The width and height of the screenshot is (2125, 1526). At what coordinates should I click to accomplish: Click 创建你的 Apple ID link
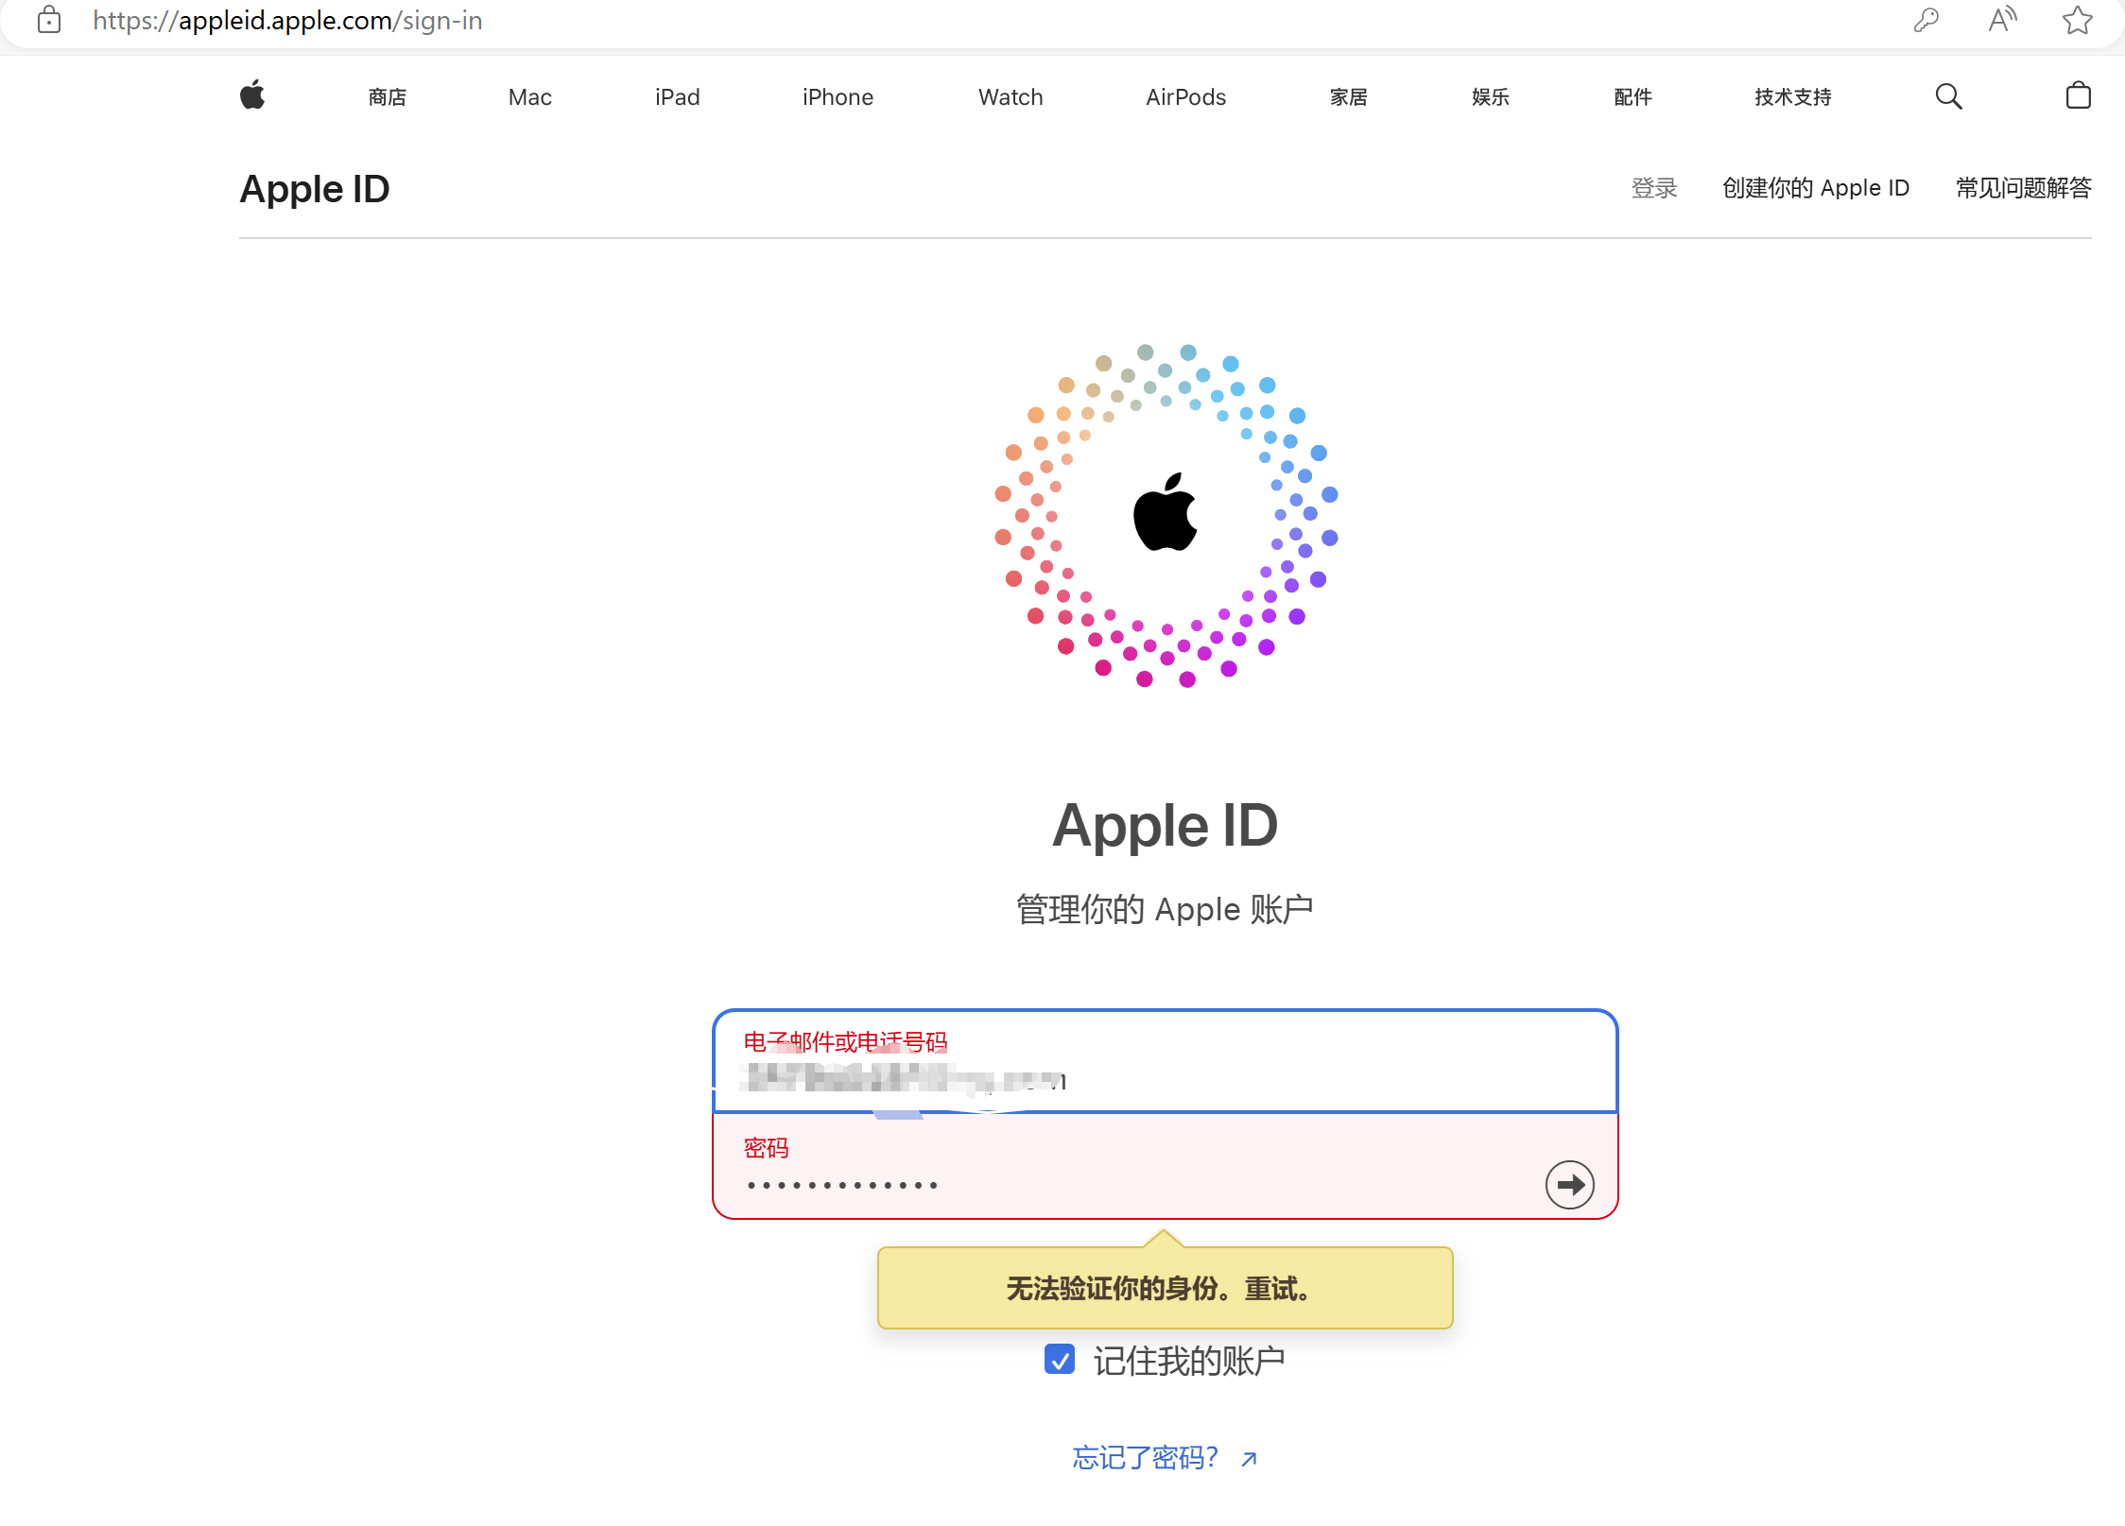point(1816,187)
